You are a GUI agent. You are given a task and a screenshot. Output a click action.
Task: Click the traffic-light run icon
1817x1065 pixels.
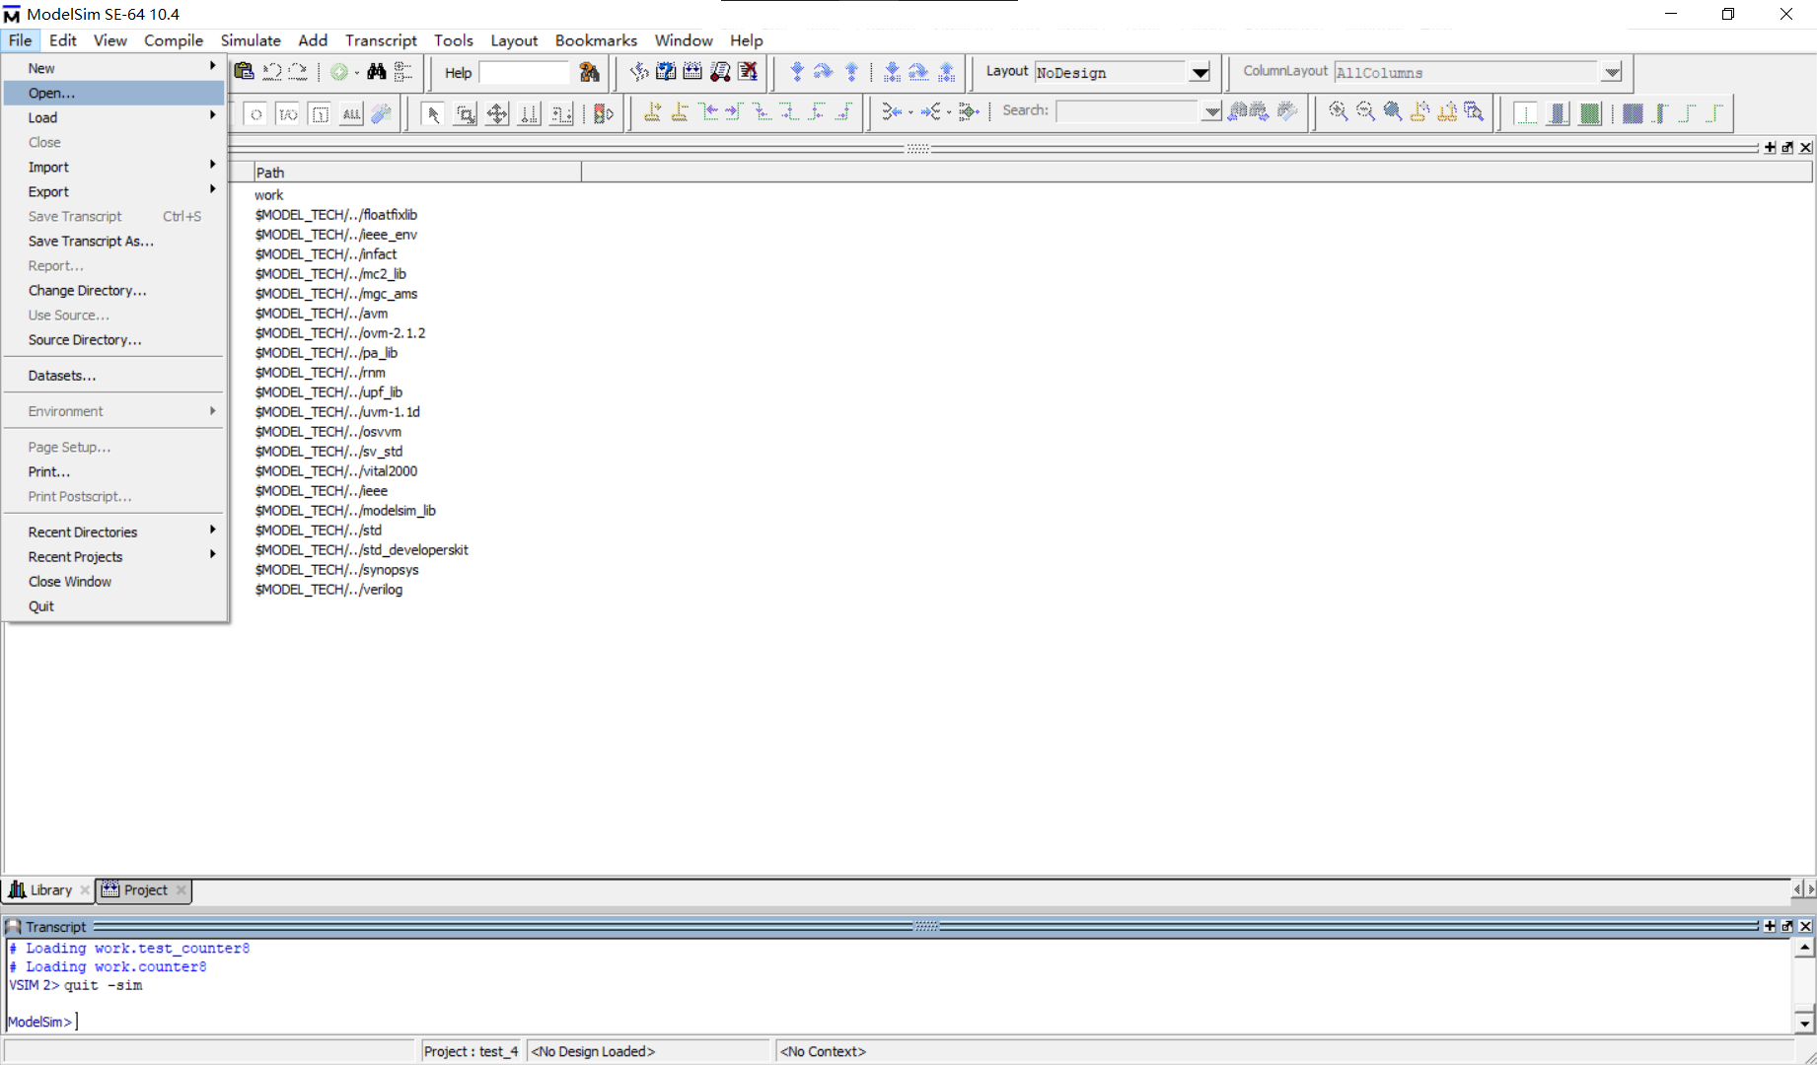(x=604, y=113)
